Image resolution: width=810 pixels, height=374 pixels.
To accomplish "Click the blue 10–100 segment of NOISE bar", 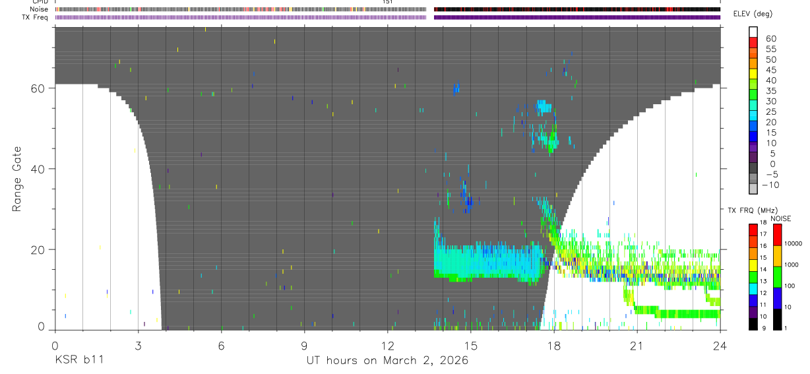I will click(x=778, y=297).
